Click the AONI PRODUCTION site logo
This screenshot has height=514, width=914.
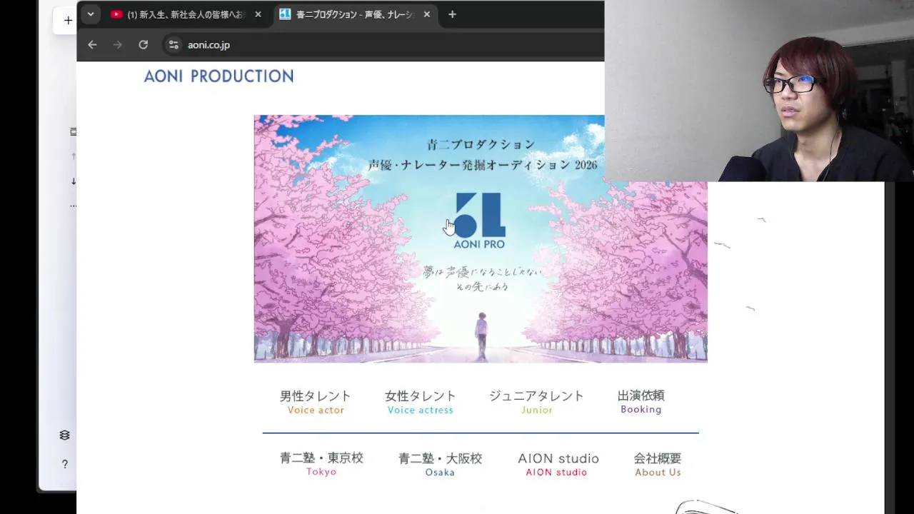[219, 76]
